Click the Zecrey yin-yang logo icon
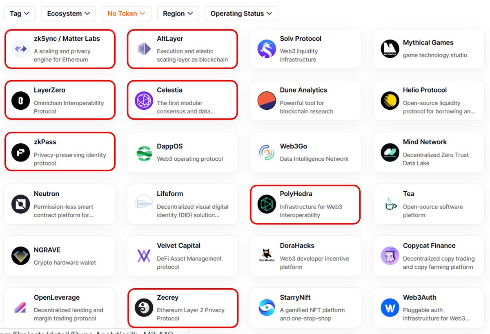 tap(144, 308)
